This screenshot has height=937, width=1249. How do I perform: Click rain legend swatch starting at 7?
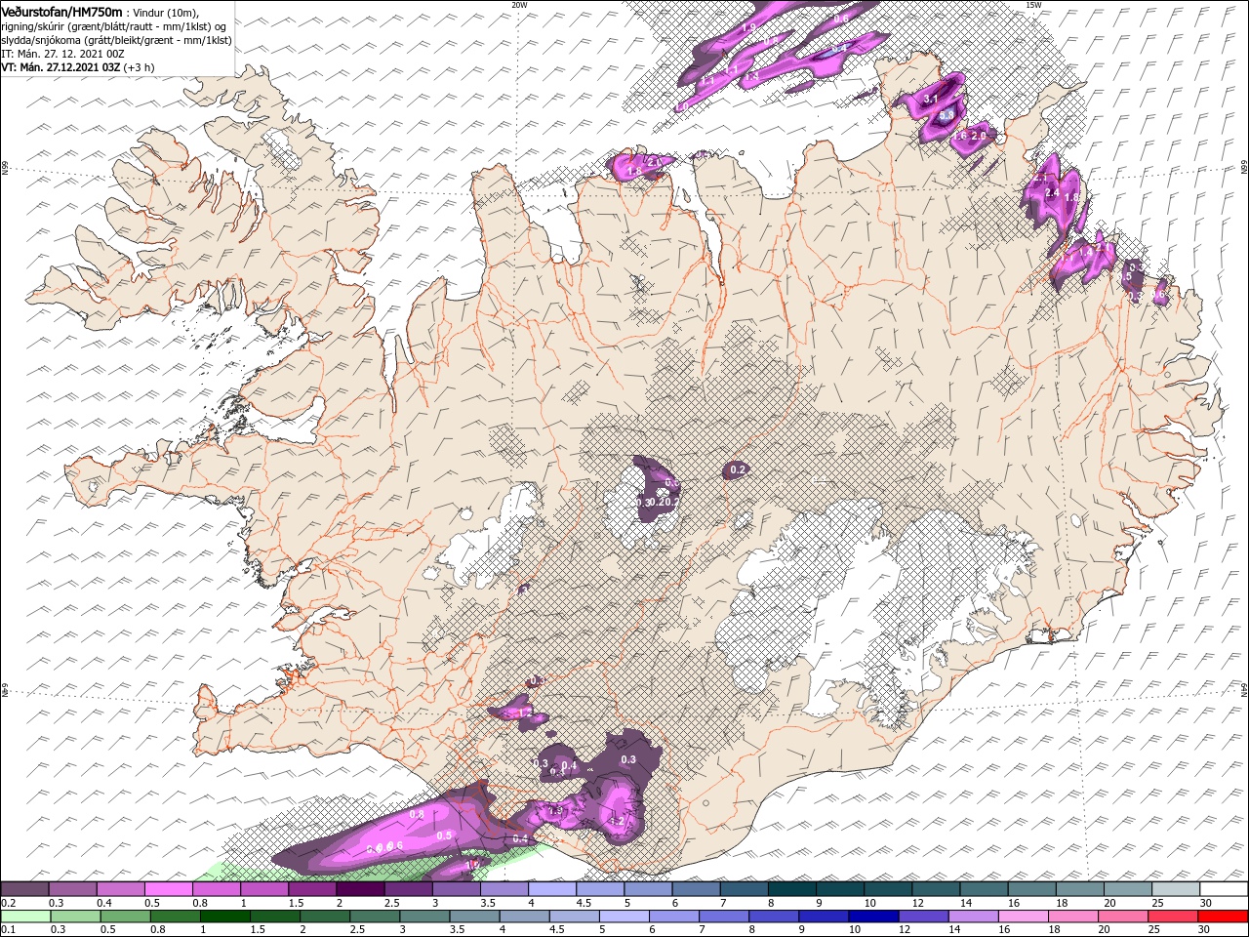click(x=725, y=917)
